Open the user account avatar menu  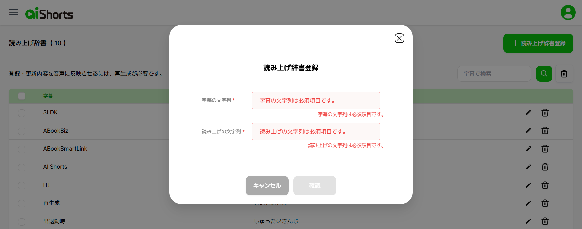tap(568, 12)
